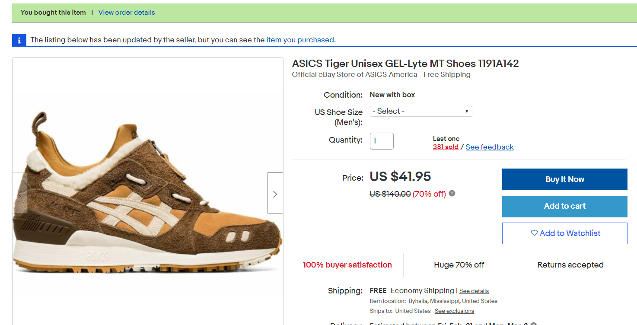Click the previous image arrow on photo

click(x=20, y=193)
